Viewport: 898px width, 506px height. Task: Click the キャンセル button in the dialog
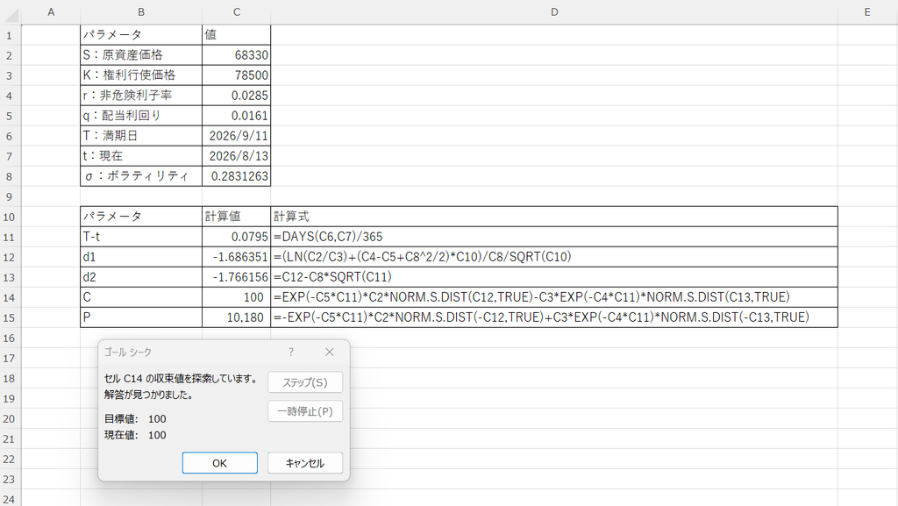click(305, 463)
